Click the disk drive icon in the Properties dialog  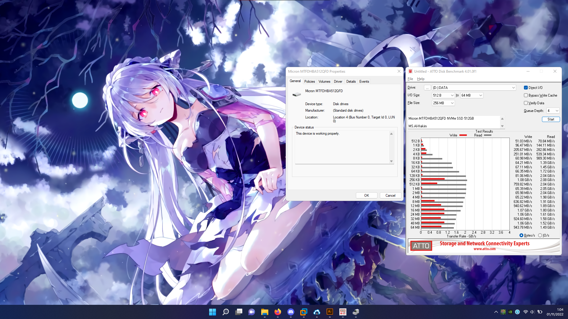[x=297, y=95]
